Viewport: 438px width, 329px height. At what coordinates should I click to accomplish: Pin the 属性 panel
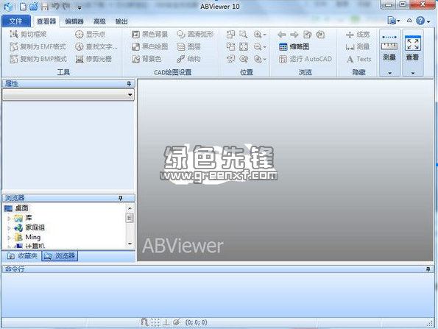tap(129, 83)
